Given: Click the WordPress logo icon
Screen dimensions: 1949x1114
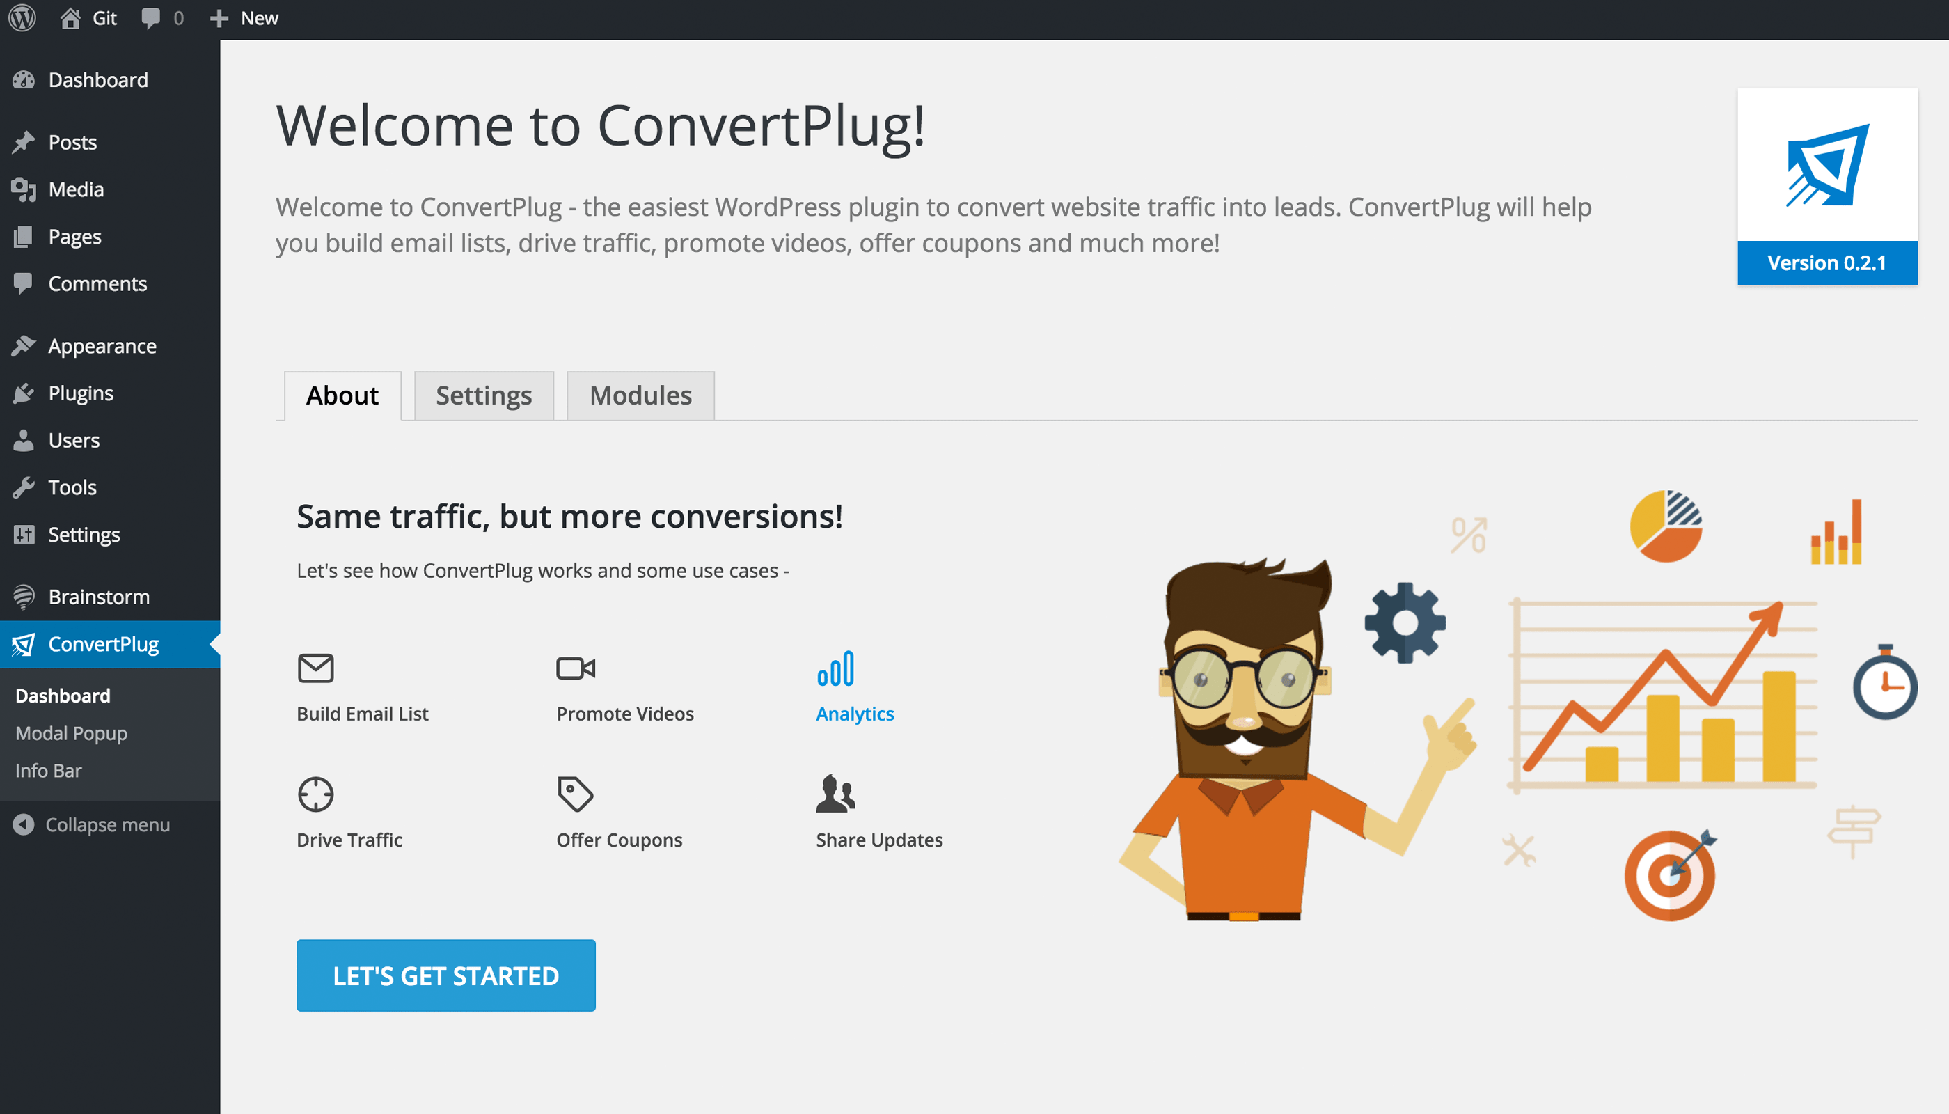Looking at the screenshot, I should tap(22, 17).
